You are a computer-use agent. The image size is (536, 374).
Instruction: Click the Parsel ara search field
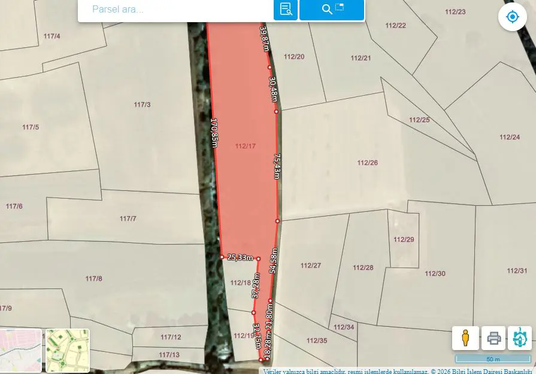[175, 10]
